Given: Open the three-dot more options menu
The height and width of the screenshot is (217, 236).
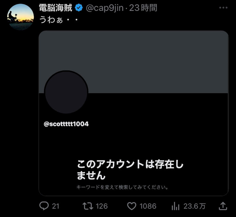Looking at the screenshot, I should tap(223, 8).
